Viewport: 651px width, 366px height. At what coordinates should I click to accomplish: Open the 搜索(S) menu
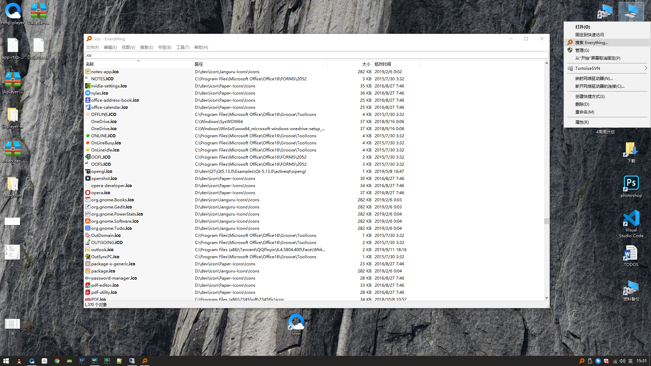tap(146, 47)
